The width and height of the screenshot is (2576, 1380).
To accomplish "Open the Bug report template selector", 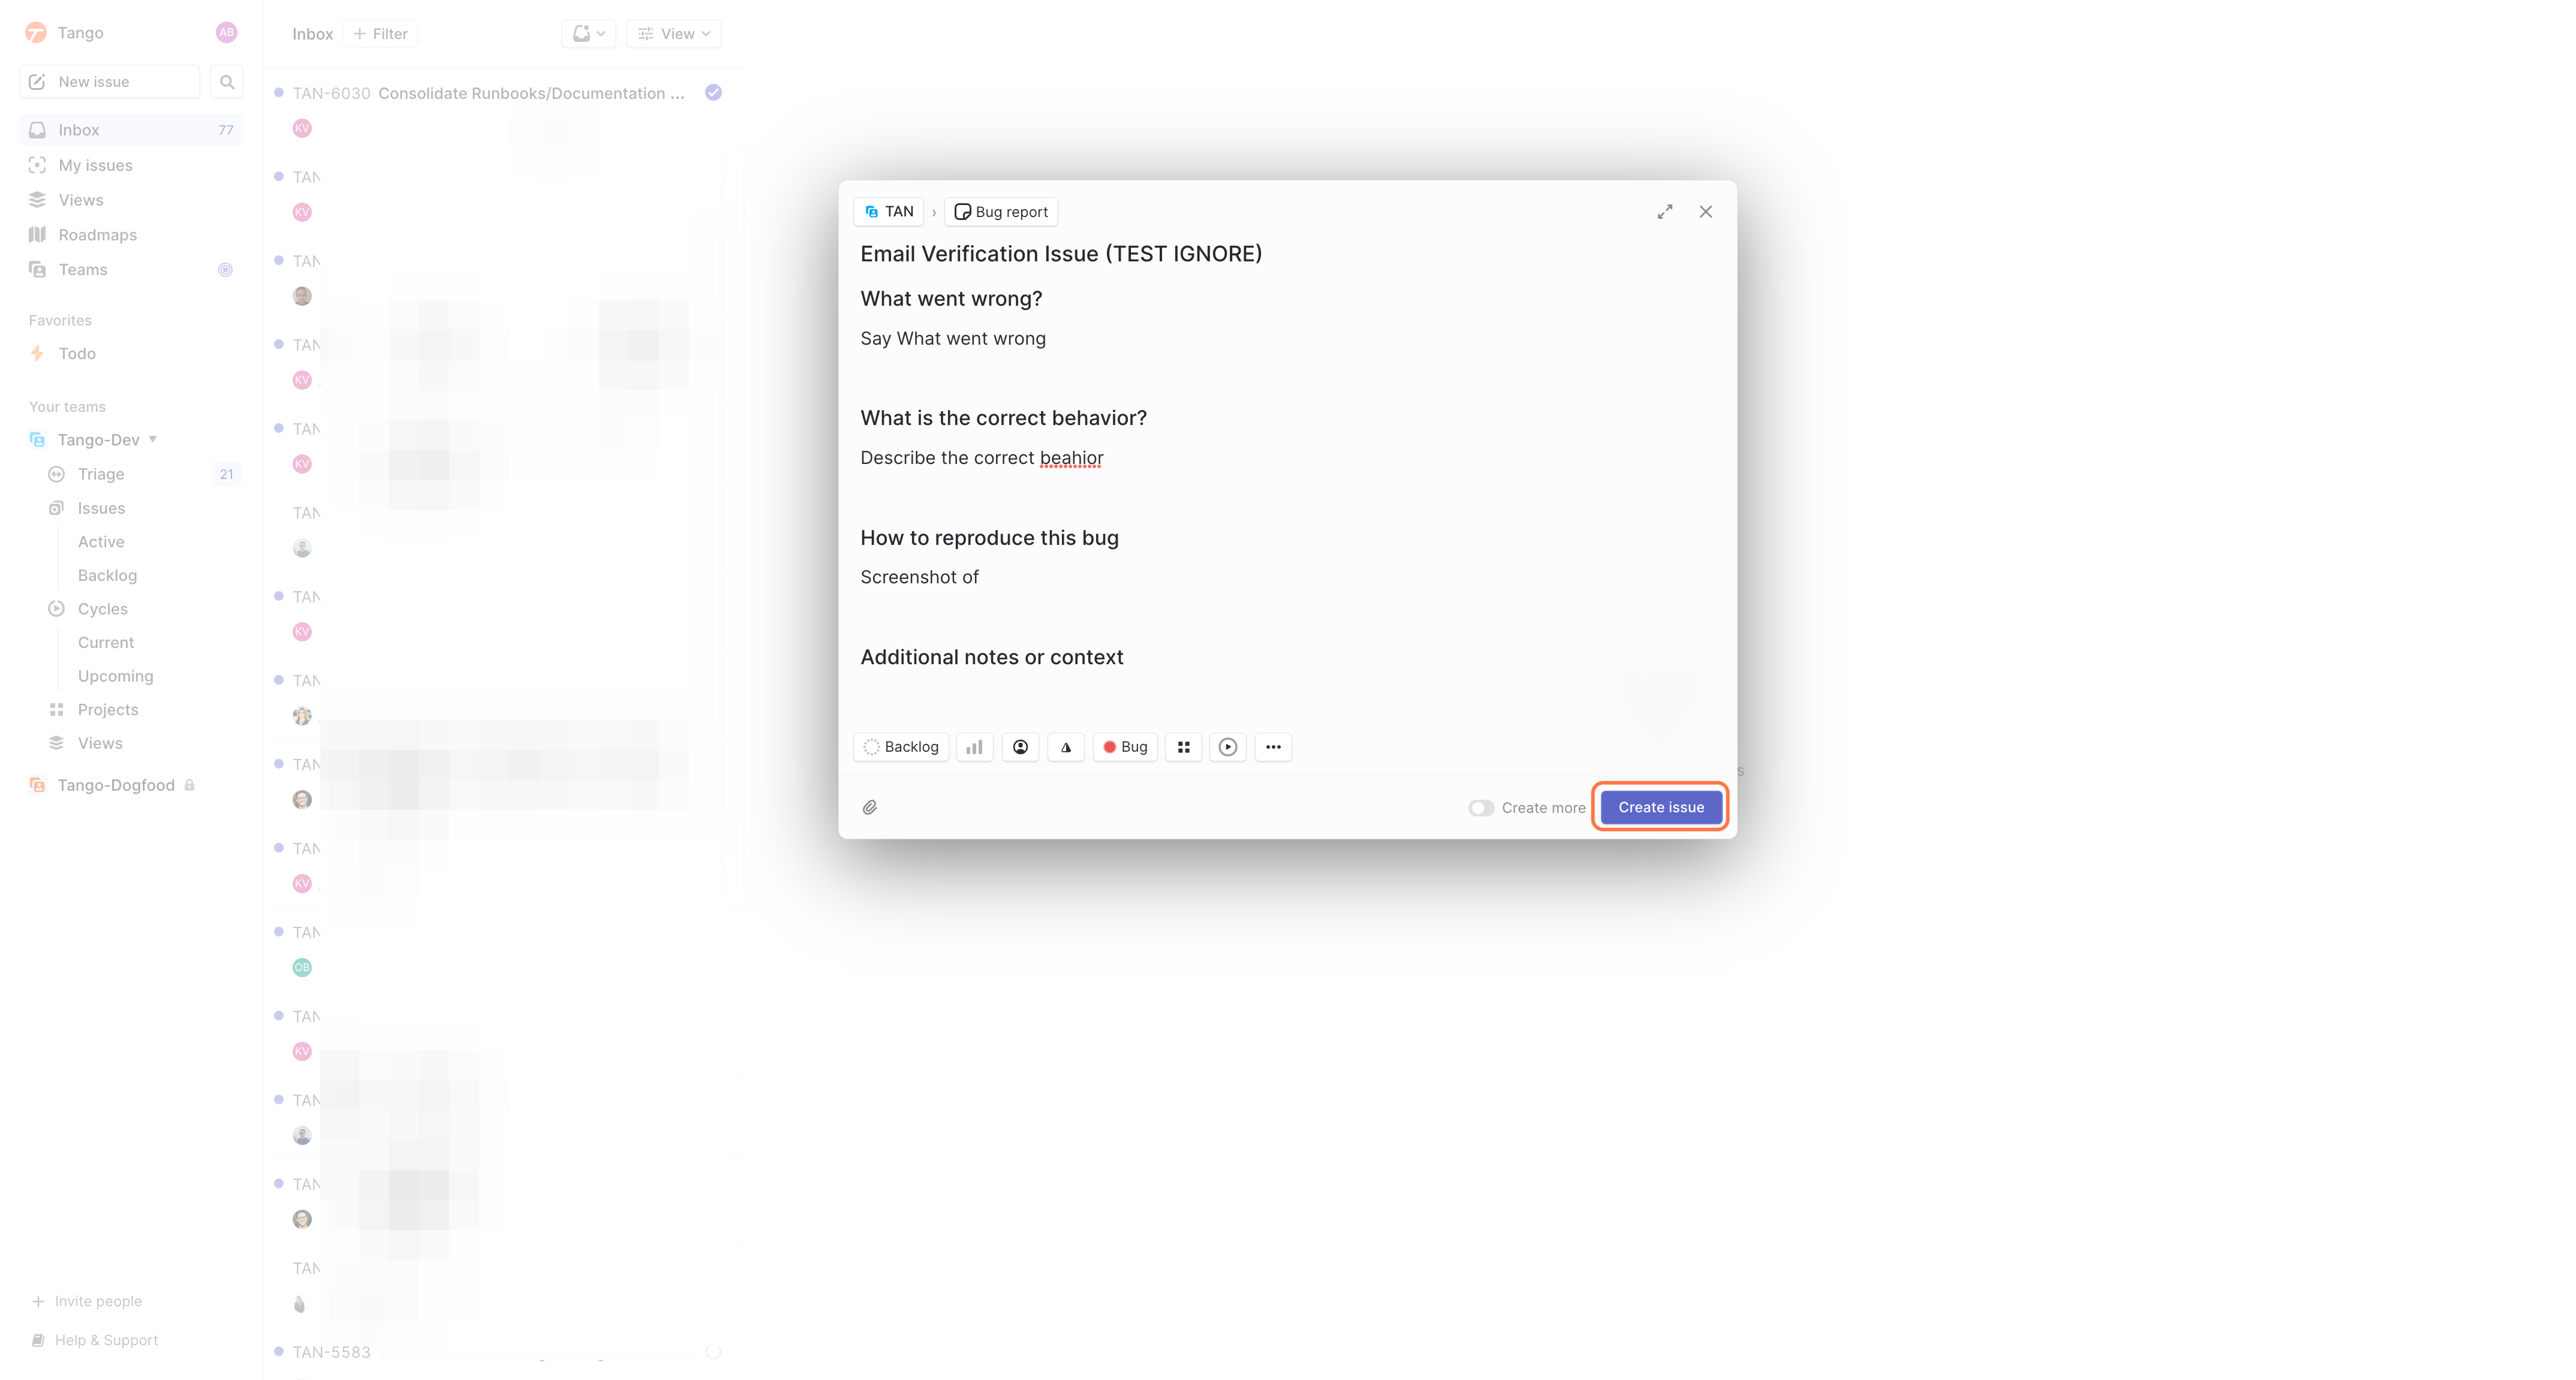I will [1001, 212].
